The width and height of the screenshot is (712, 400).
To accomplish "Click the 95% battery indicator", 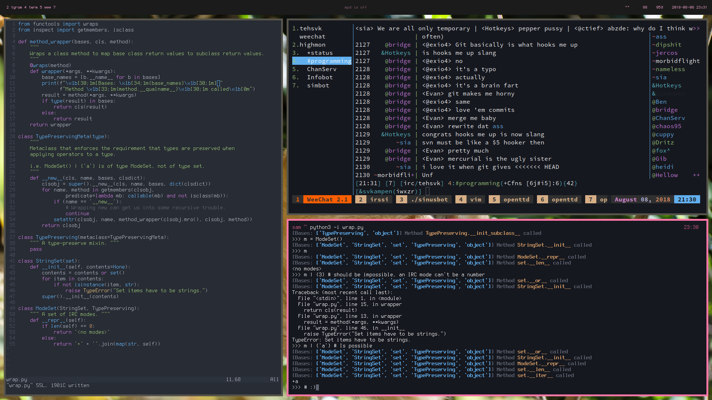I will coord(659,7).
